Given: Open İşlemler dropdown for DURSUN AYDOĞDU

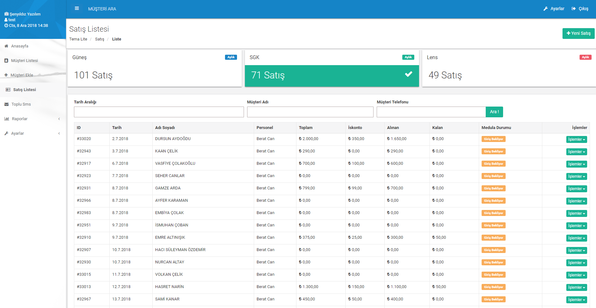Looking at the screenshot, I should (576, 139).
